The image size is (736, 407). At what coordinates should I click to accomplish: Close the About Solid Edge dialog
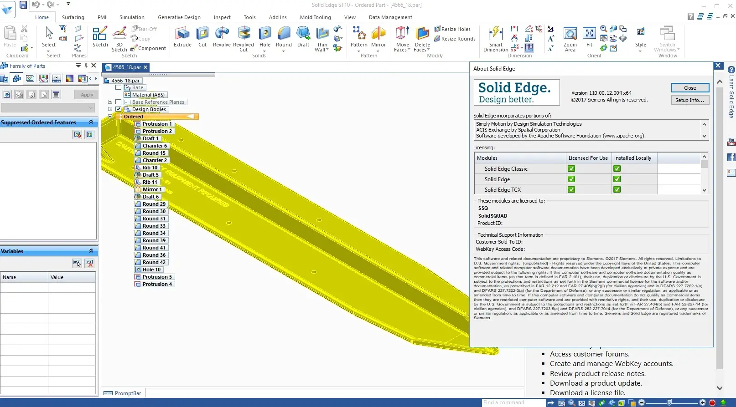tap(690, 88)
